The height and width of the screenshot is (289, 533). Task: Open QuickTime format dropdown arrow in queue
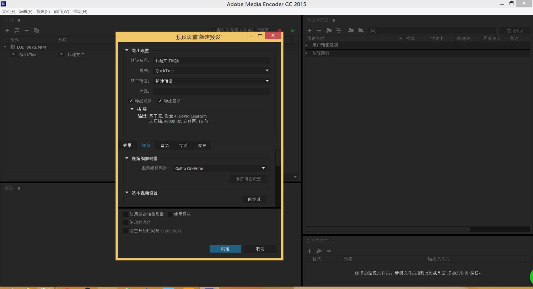click(14, 54)
